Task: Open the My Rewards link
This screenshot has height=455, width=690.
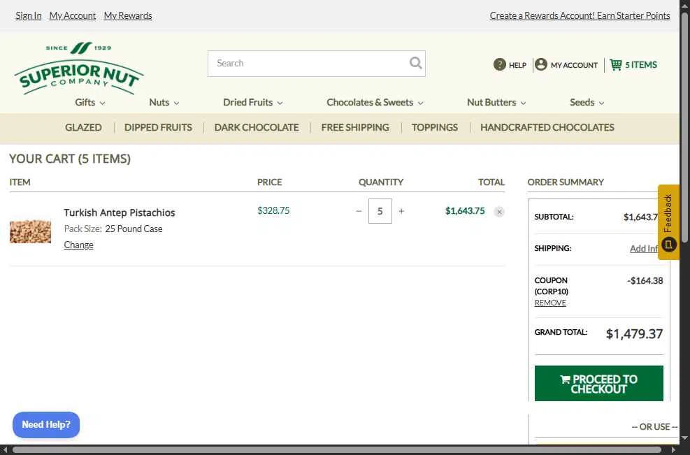Action: click(x=128, y=16)
